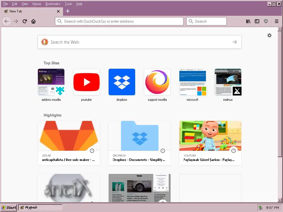
Task: Focus the toolbar Search field
Action: 206,21
